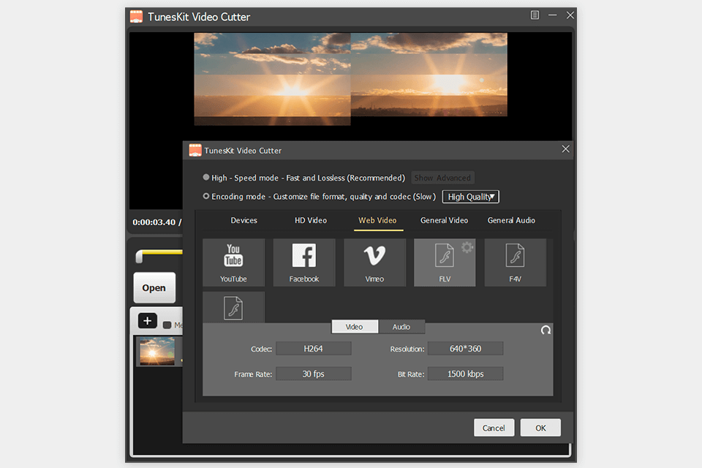The height and width of the screenshot is (468, 702).
Task: Select the Facebook preset
Action: pyautogui.click(x=304, y=262)
